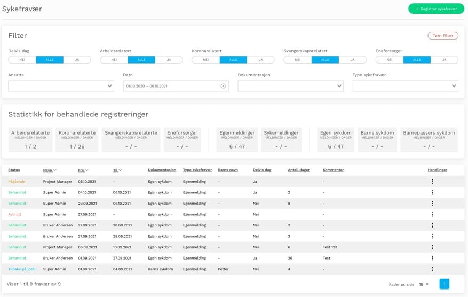Click the Antall dager column header
This screenshot has height=297, width=468.
(298, 170)
